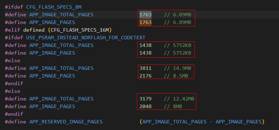Click APP_IMAGE_PAGES after the minus sign
Image resolution: width=279 pixels, height=130 pixels.
click(x=239, y=122)
